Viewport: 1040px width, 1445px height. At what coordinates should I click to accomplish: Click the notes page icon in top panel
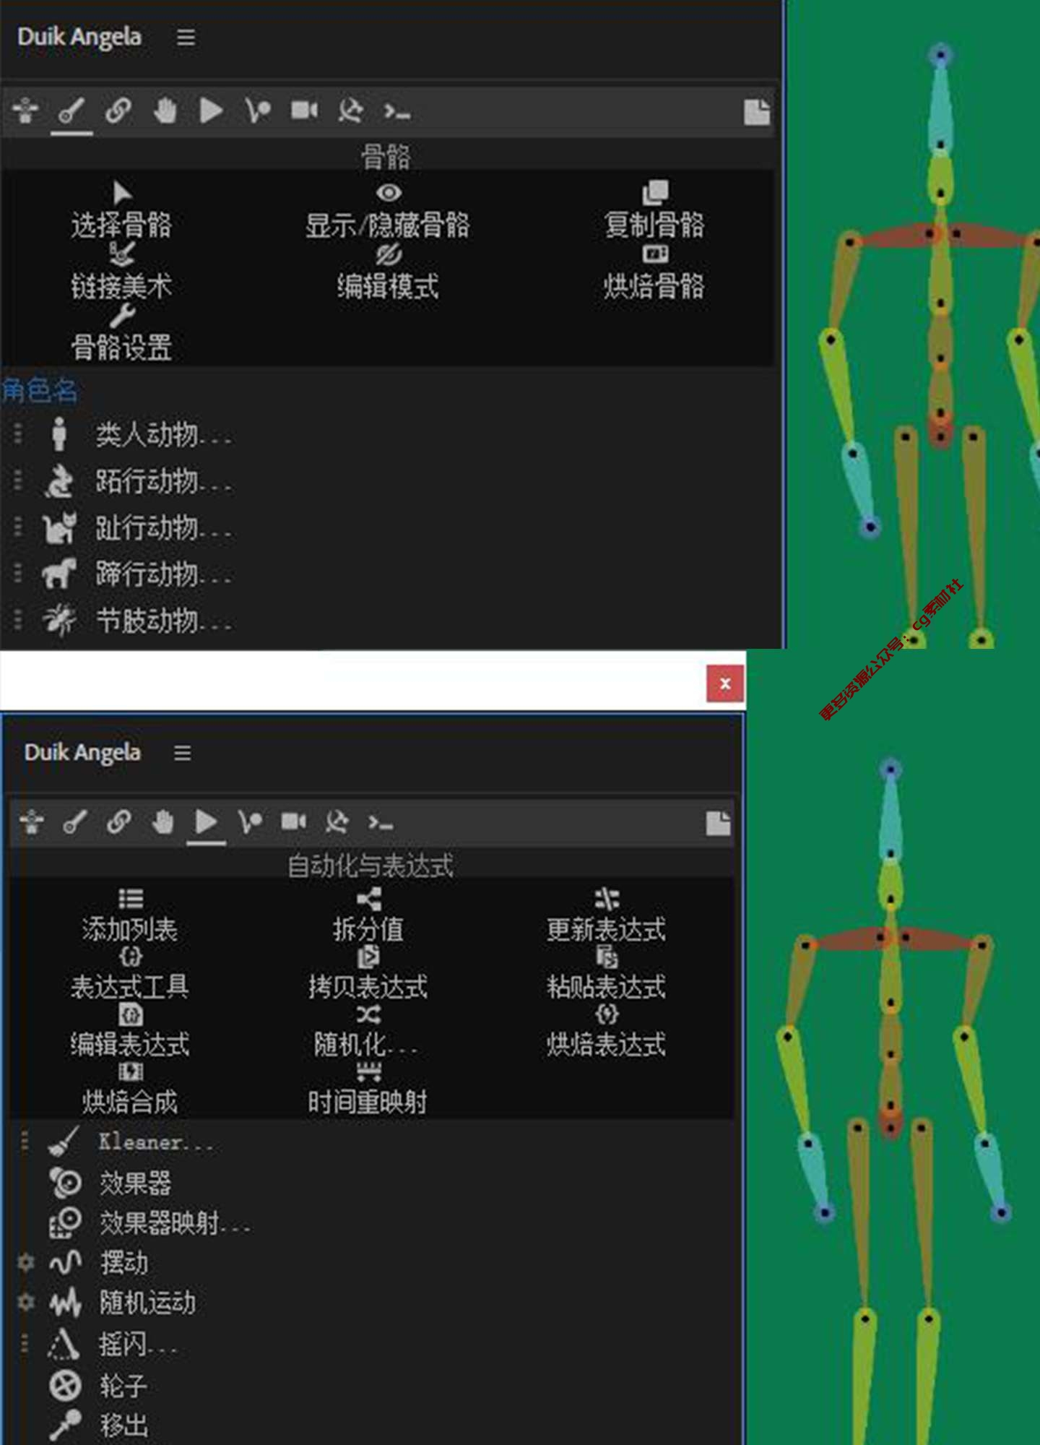pos(756,113)
